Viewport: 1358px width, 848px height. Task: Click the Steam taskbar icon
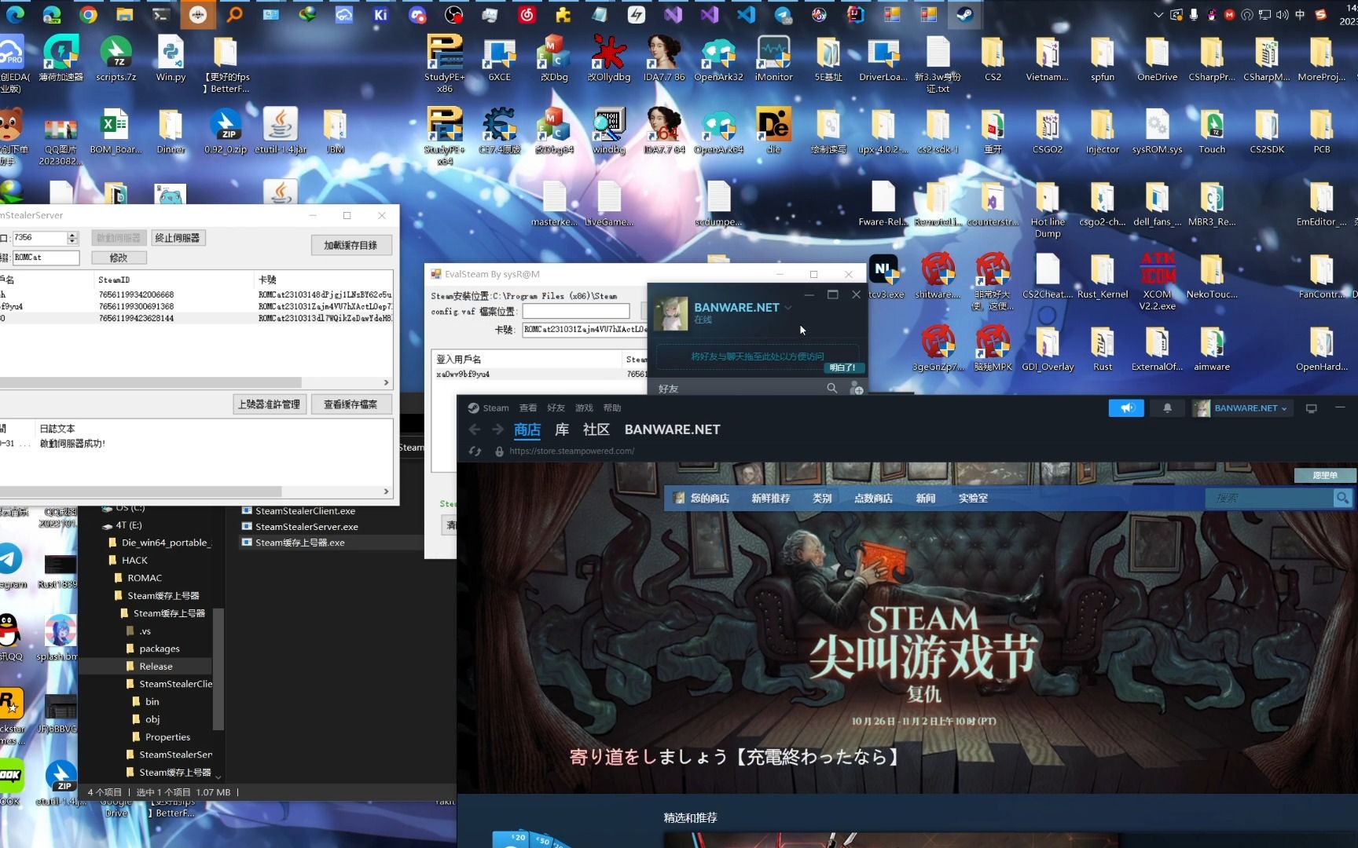click(x=964, y=14)
